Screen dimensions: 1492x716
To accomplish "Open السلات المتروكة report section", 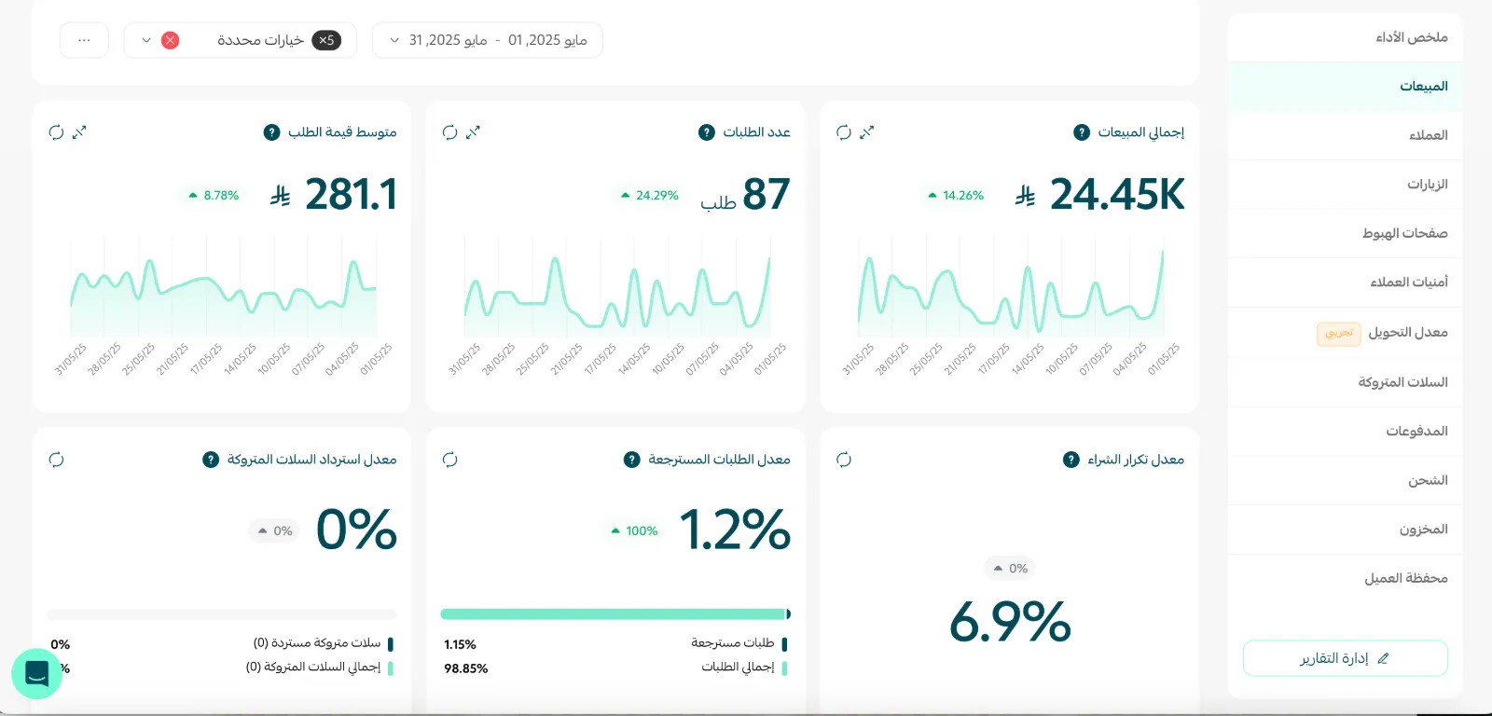I will click(1345, 382).
